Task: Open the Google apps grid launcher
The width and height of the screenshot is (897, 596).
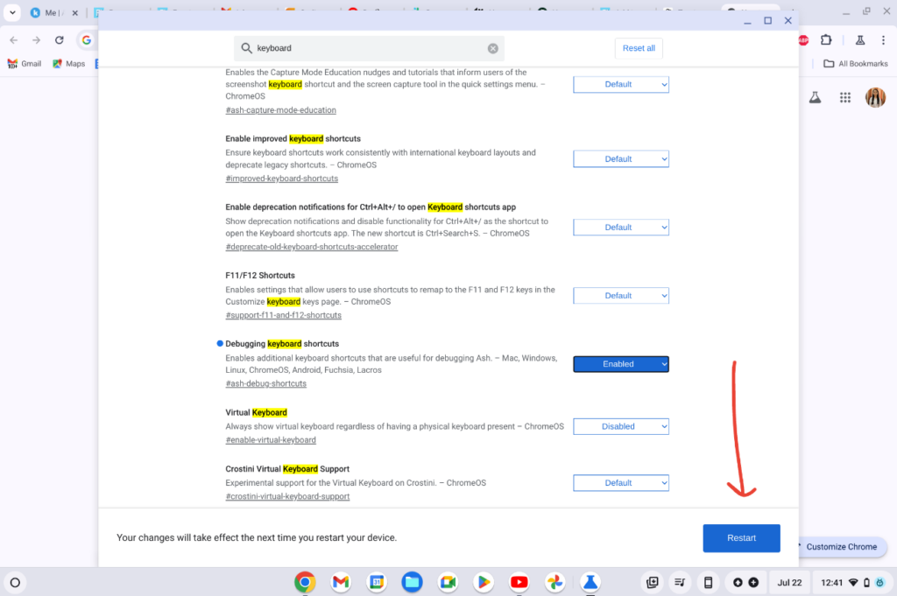Action: pyautogui.click(x=844, y=97)
